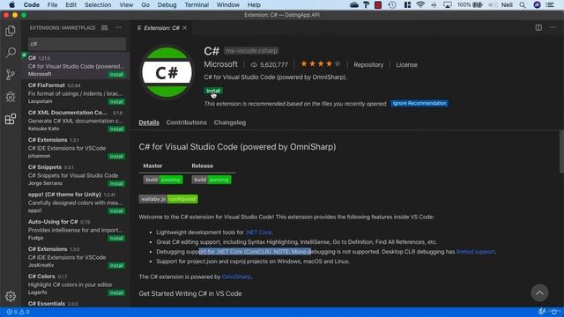Open the limited support link
The width and height of the screenshot is (564, 317).
click(476, 252)
